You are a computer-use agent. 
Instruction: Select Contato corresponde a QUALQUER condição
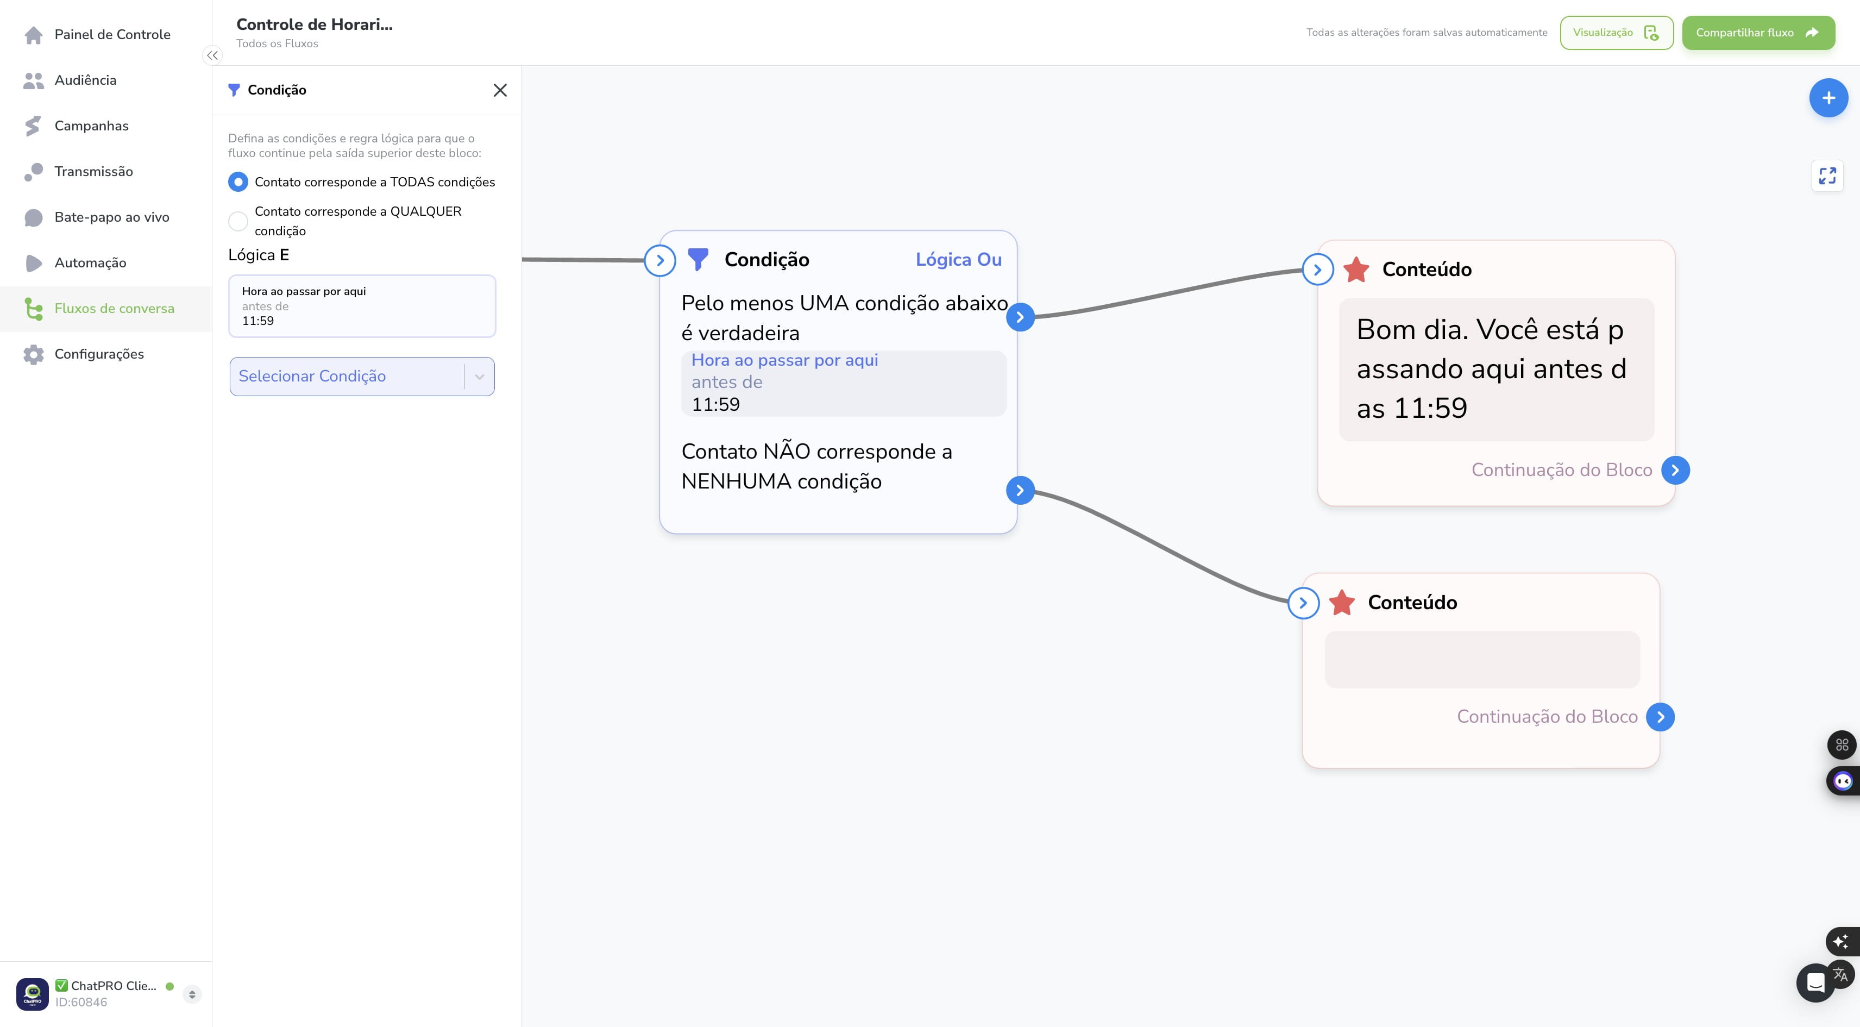(237, 221)
